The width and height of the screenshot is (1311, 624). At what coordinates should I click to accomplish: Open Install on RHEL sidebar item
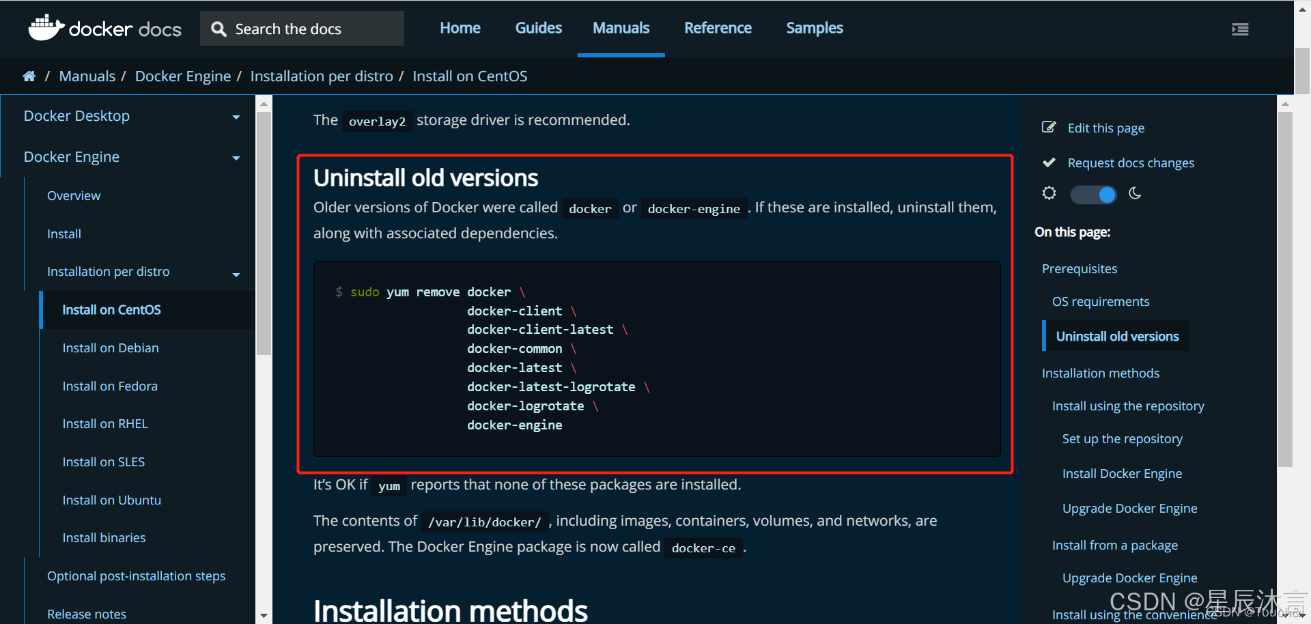click(105, 424)
